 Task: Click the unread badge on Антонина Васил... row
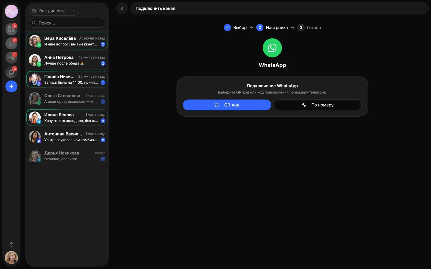(x=103, y=140)
